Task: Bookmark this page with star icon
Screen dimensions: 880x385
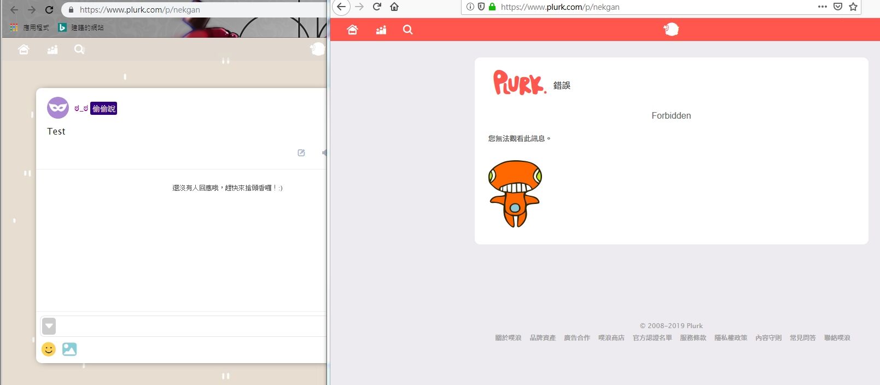Action: pyautogui.click(x=853, y=7)
